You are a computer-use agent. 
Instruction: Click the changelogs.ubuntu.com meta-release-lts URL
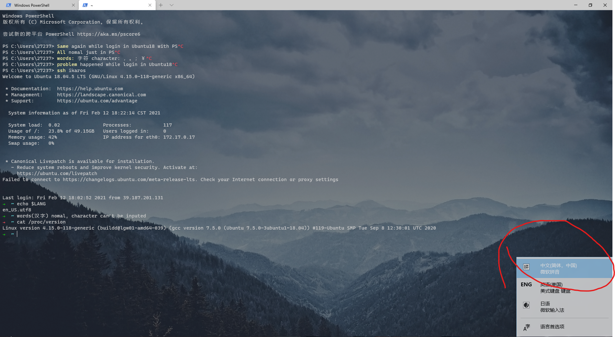[x=129, y=179]
